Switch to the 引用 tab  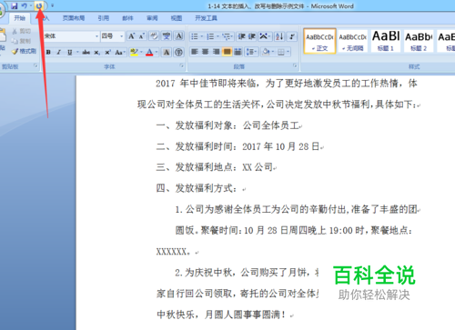tap(104, 18)
